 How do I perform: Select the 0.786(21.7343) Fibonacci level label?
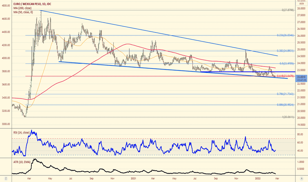pyautogui.click(x=285, y=94)
